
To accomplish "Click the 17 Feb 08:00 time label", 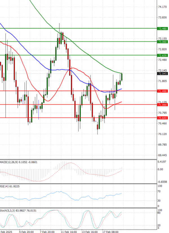I will tap(110, 232).
